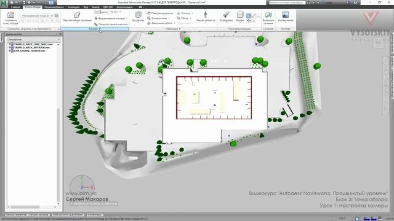The height and width of the screenshot is (221, 394).
Task: Open the Animation (Анимация) ribbon tab
Action: [x=74, y=7]
